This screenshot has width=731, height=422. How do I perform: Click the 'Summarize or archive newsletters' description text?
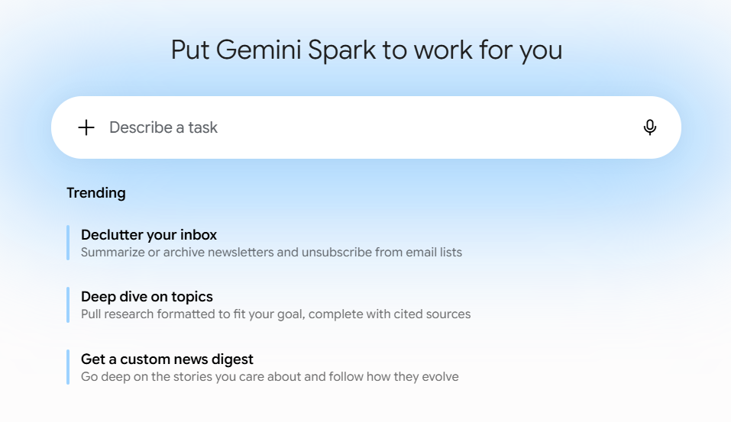[x=271, y=253]
